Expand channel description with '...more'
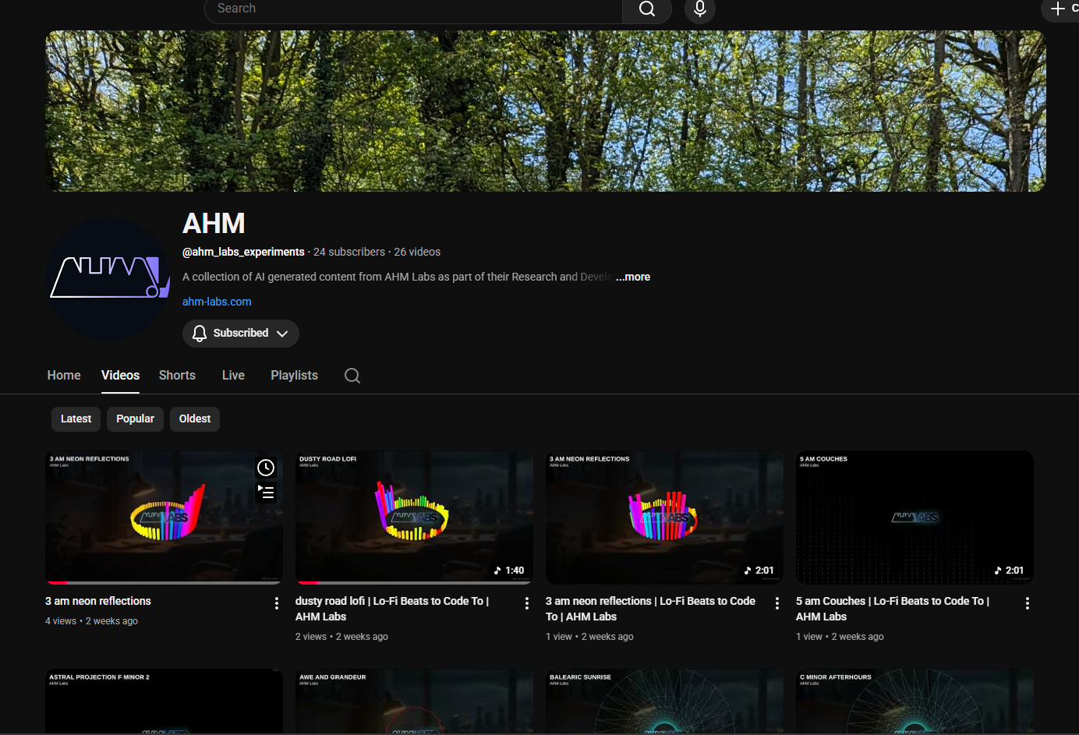Image resolution: width=1079 pixels, height=735 pixels. click(x=632, y=277)
